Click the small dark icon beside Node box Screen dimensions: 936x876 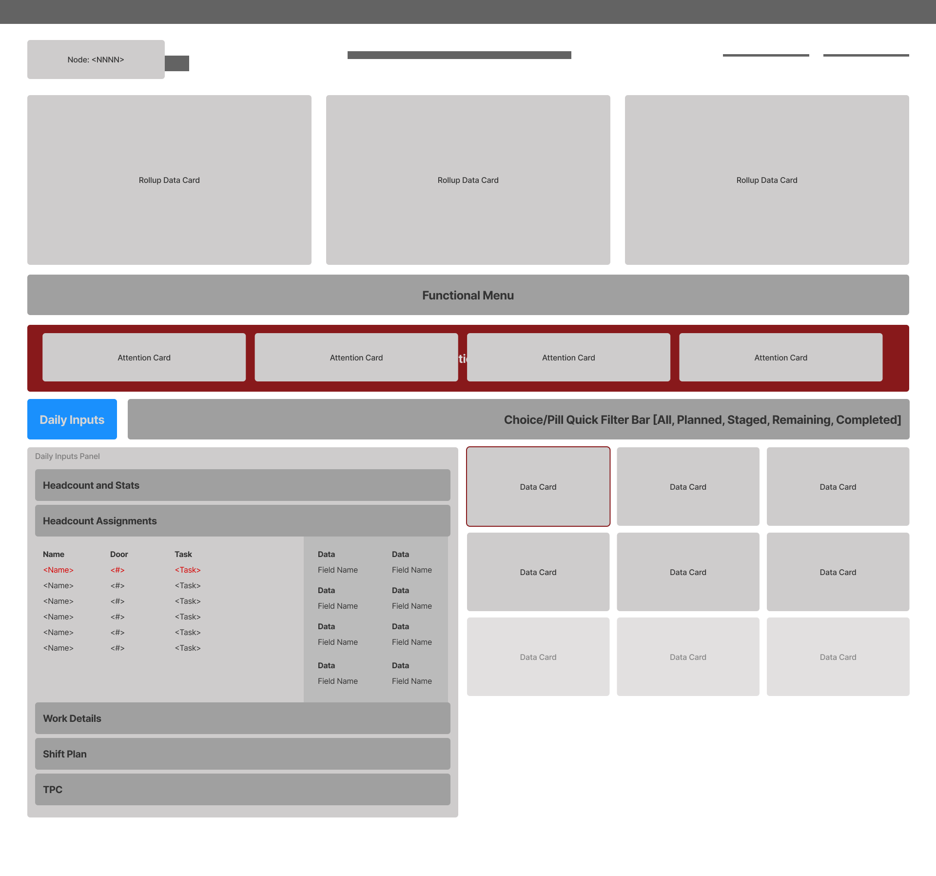pos(177,63)
